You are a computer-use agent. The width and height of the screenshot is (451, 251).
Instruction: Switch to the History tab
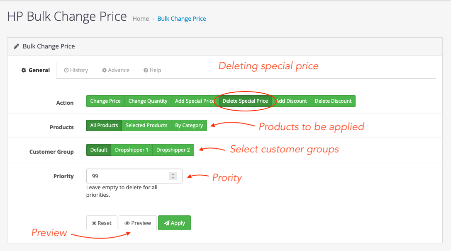76,70
